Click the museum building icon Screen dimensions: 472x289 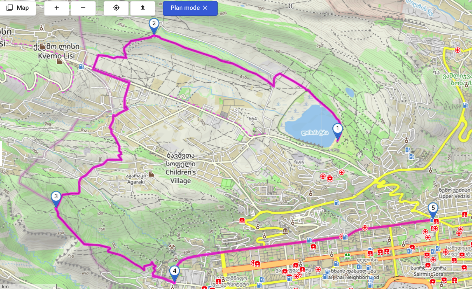[x=286, y=231]
